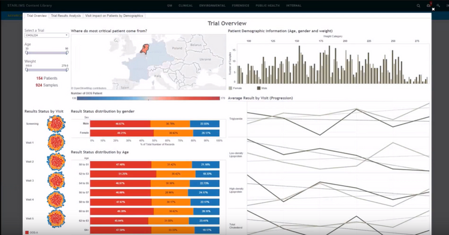Click the Weight slider maximum handle
The image size is (449, 235).
[67, 70]
